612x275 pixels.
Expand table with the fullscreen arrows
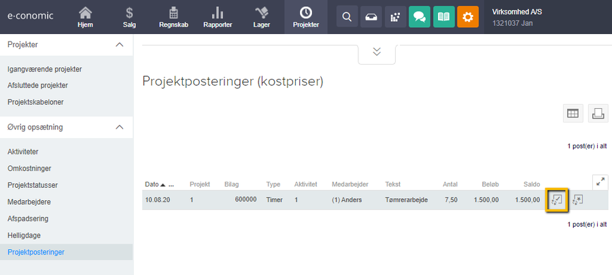(599, 182)
